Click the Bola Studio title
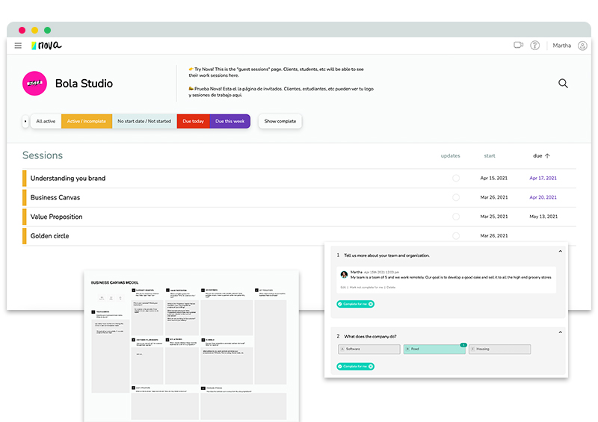The height and width of the screenshot is (422, 598). pos(84,84)
